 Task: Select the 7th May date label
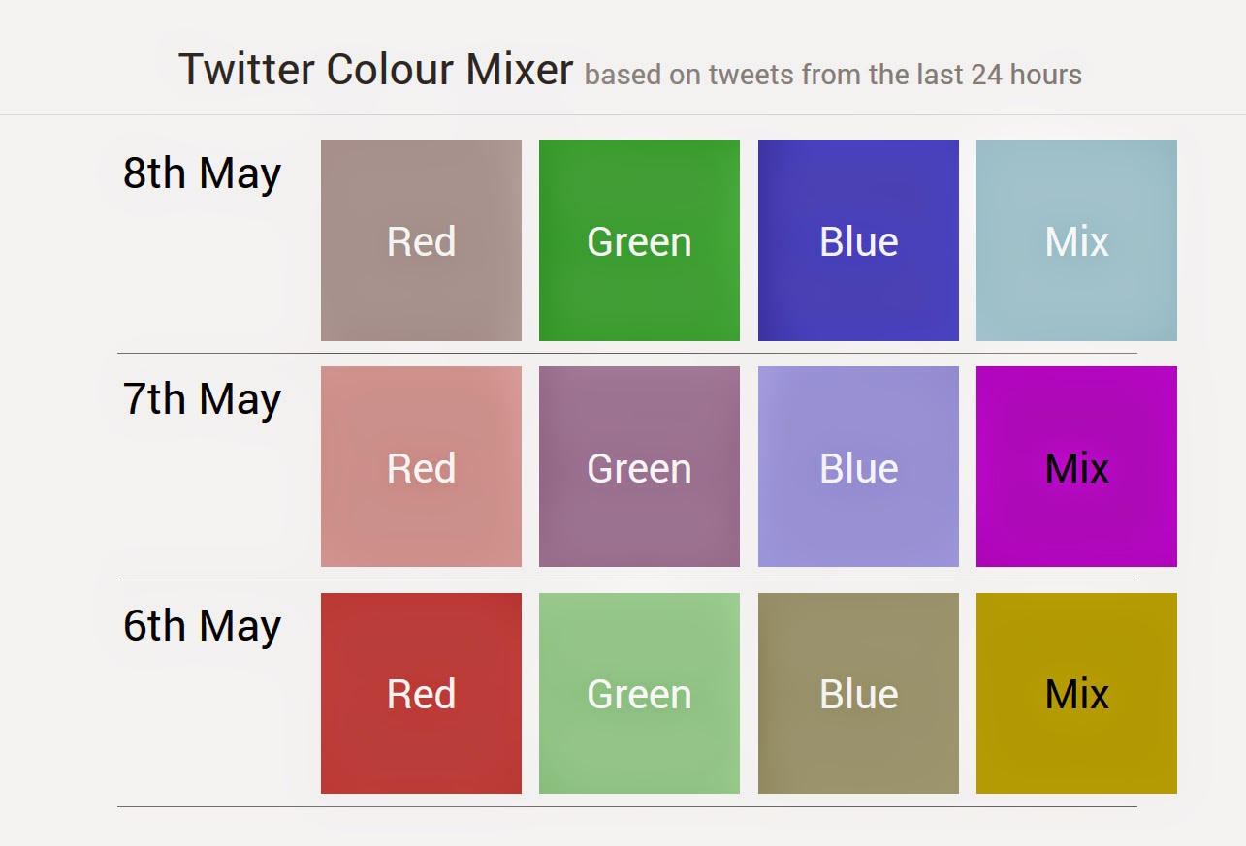(x=202, y=399)
